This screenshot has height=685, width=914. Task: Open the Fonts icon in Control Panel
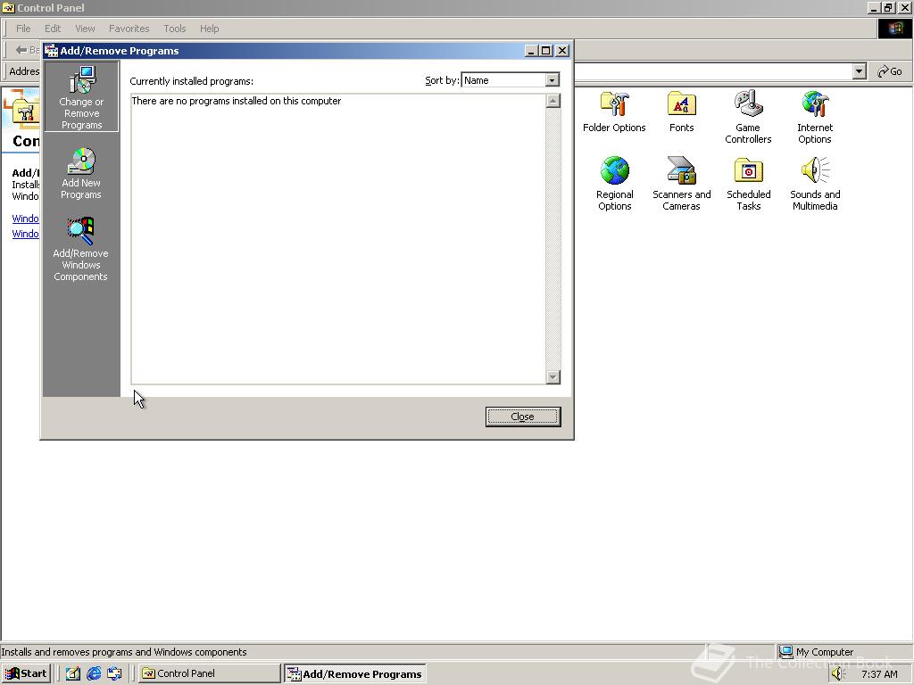681,111
